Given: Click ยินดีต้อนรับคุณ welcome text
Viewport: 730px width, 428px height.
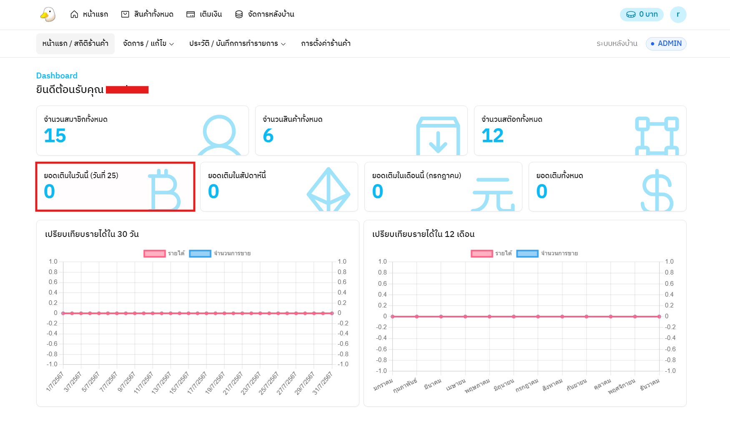Looking at the screenshot, I should coord(70,89).
